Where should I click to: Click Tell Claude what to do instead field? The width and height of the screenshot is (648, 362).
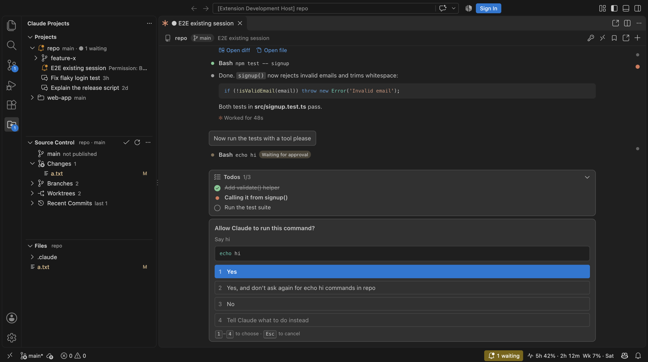click(402, 320)
